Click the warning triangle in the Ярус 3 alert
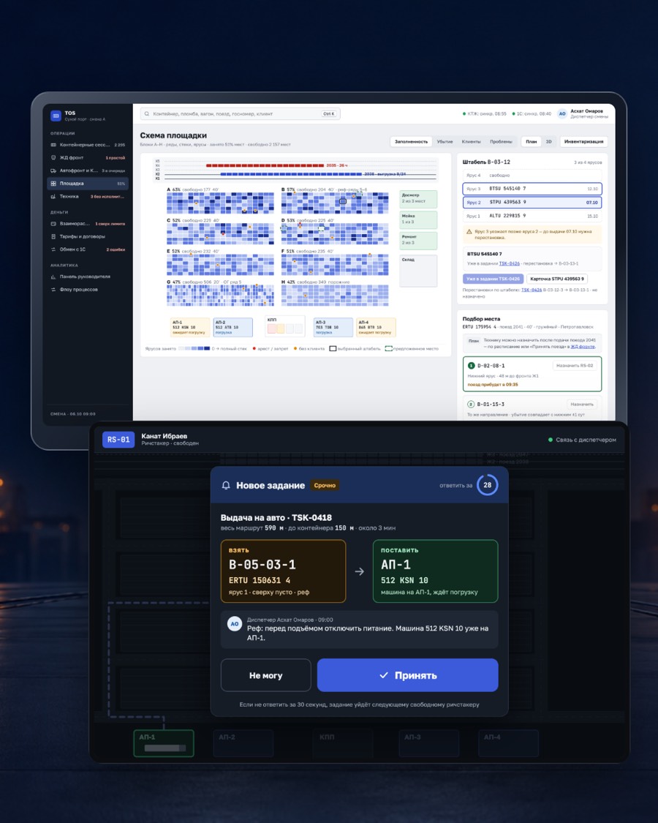658x823 pixels. point(469,231)
